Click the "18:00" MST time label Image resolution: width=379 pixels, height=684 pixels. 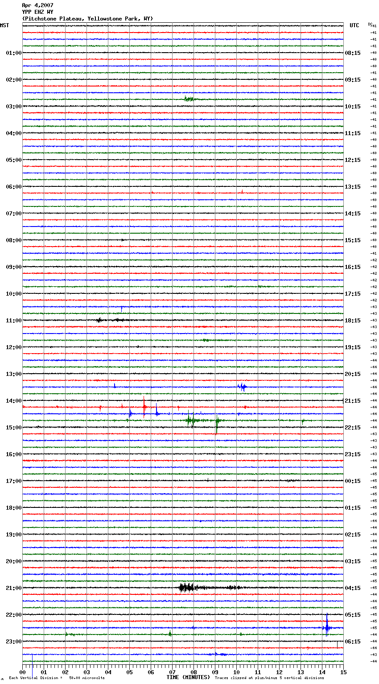pos(14,508)
